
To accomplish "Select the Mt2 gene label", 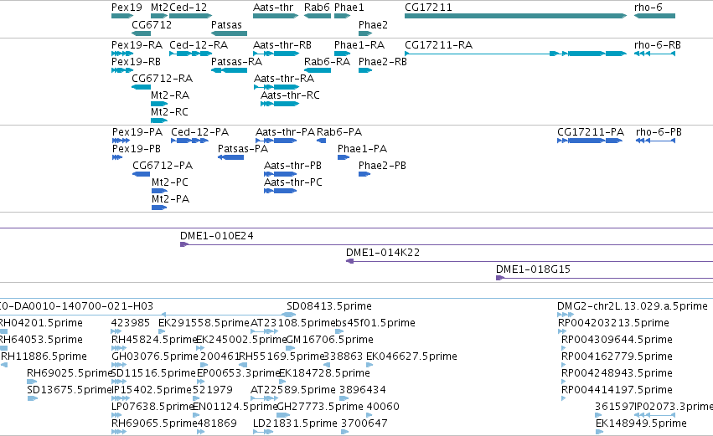I will [x=159, y=8].
